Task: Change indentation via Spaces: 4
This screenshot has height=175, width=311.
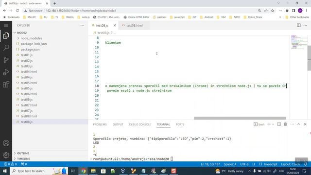Action: (230, 164)
